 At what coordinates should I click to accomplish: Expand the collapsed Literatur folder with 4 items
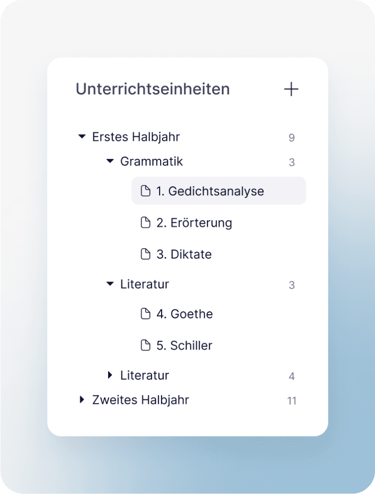[111, 376]
